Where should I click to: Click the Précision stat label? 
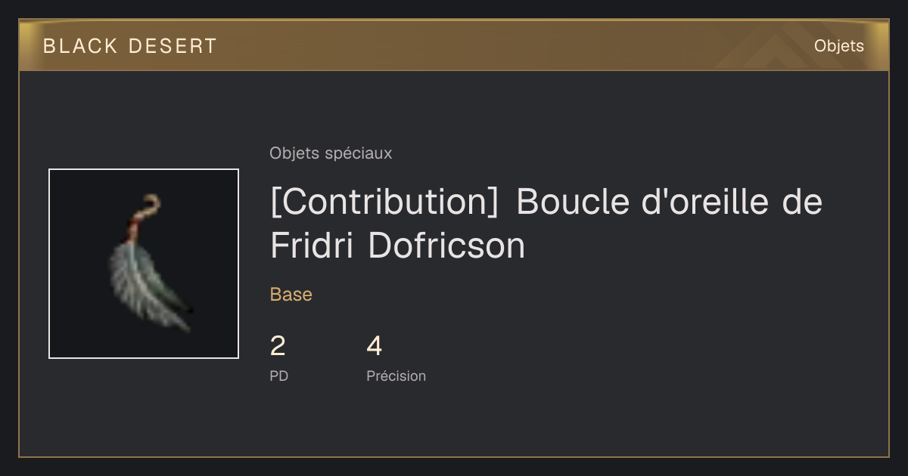click(x=396, y=376)
